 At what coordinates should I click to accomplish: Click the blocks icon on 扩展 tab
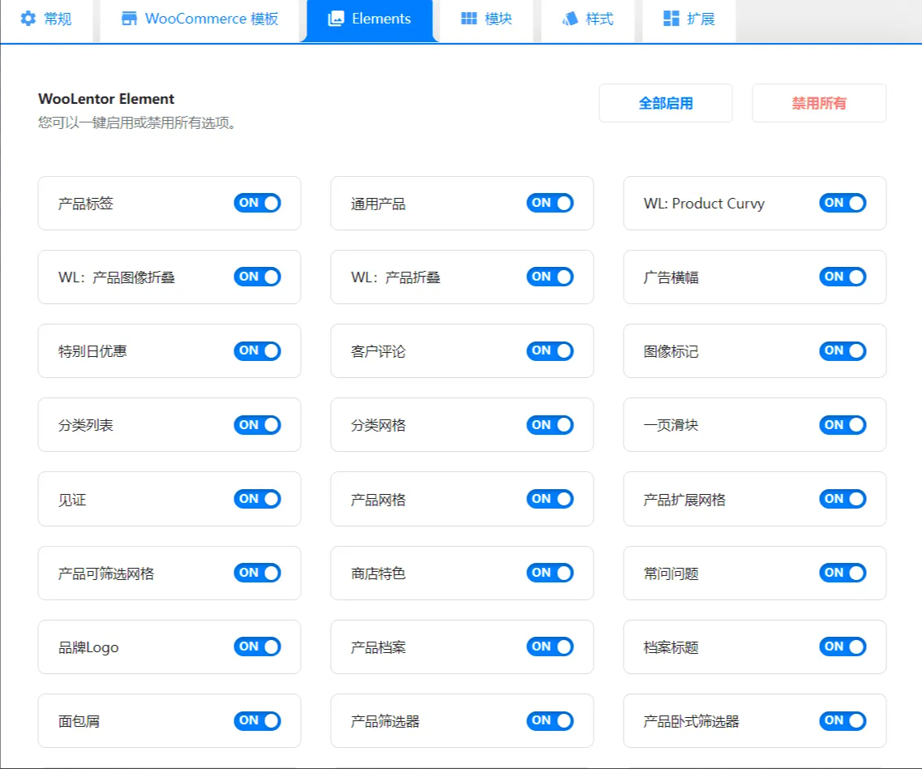[671, 19]
